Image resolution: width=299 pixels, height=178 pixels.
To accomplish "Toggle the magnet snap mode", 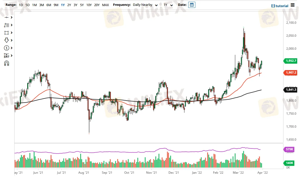I will coord(7,63).
